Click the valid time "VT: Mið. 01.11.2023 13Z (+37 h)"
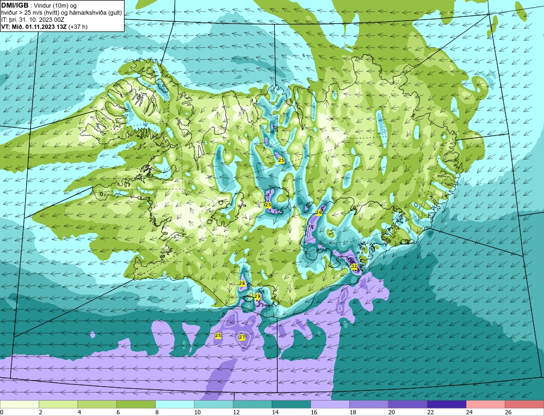544x416 pixels. click(x=44, y=27)
